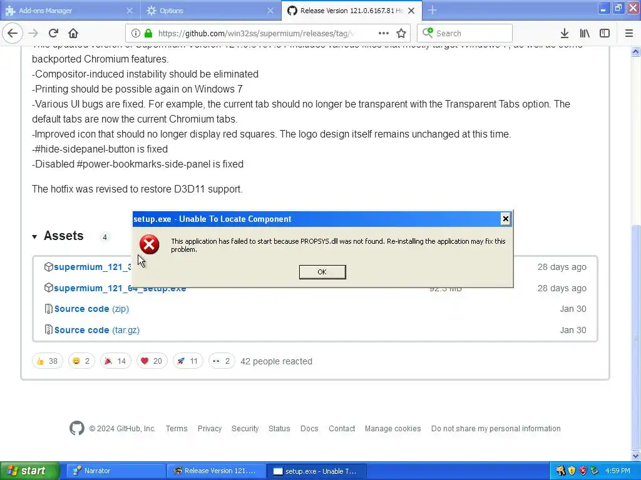641x480 pixels.
Task: Show site information icon in address bar
Action: pos(136,34)
